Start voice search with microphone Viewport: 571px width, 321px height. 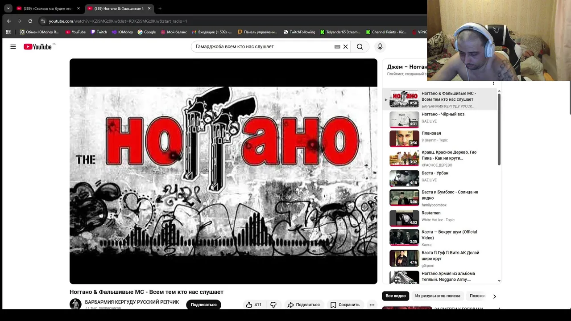click(380, 47)
